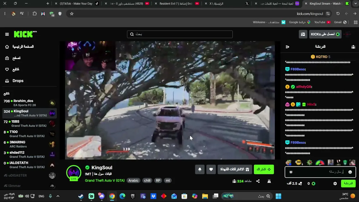Screen dimensions: 359x202
Task: Collapse the chat panel with arrow icon
Action: 287,47
